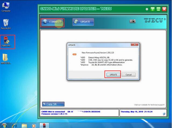172x128 pixels.
Task: Open Windows Explorer from the taskbar
Action: point(24,126)
